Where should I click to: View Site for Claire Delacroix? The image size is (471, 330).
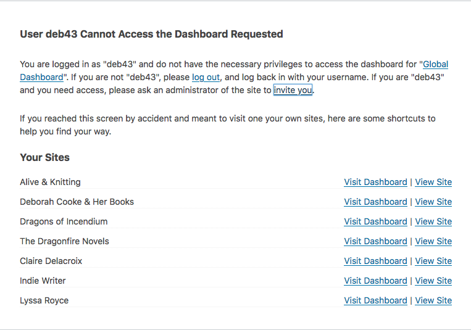click(433, 261)
